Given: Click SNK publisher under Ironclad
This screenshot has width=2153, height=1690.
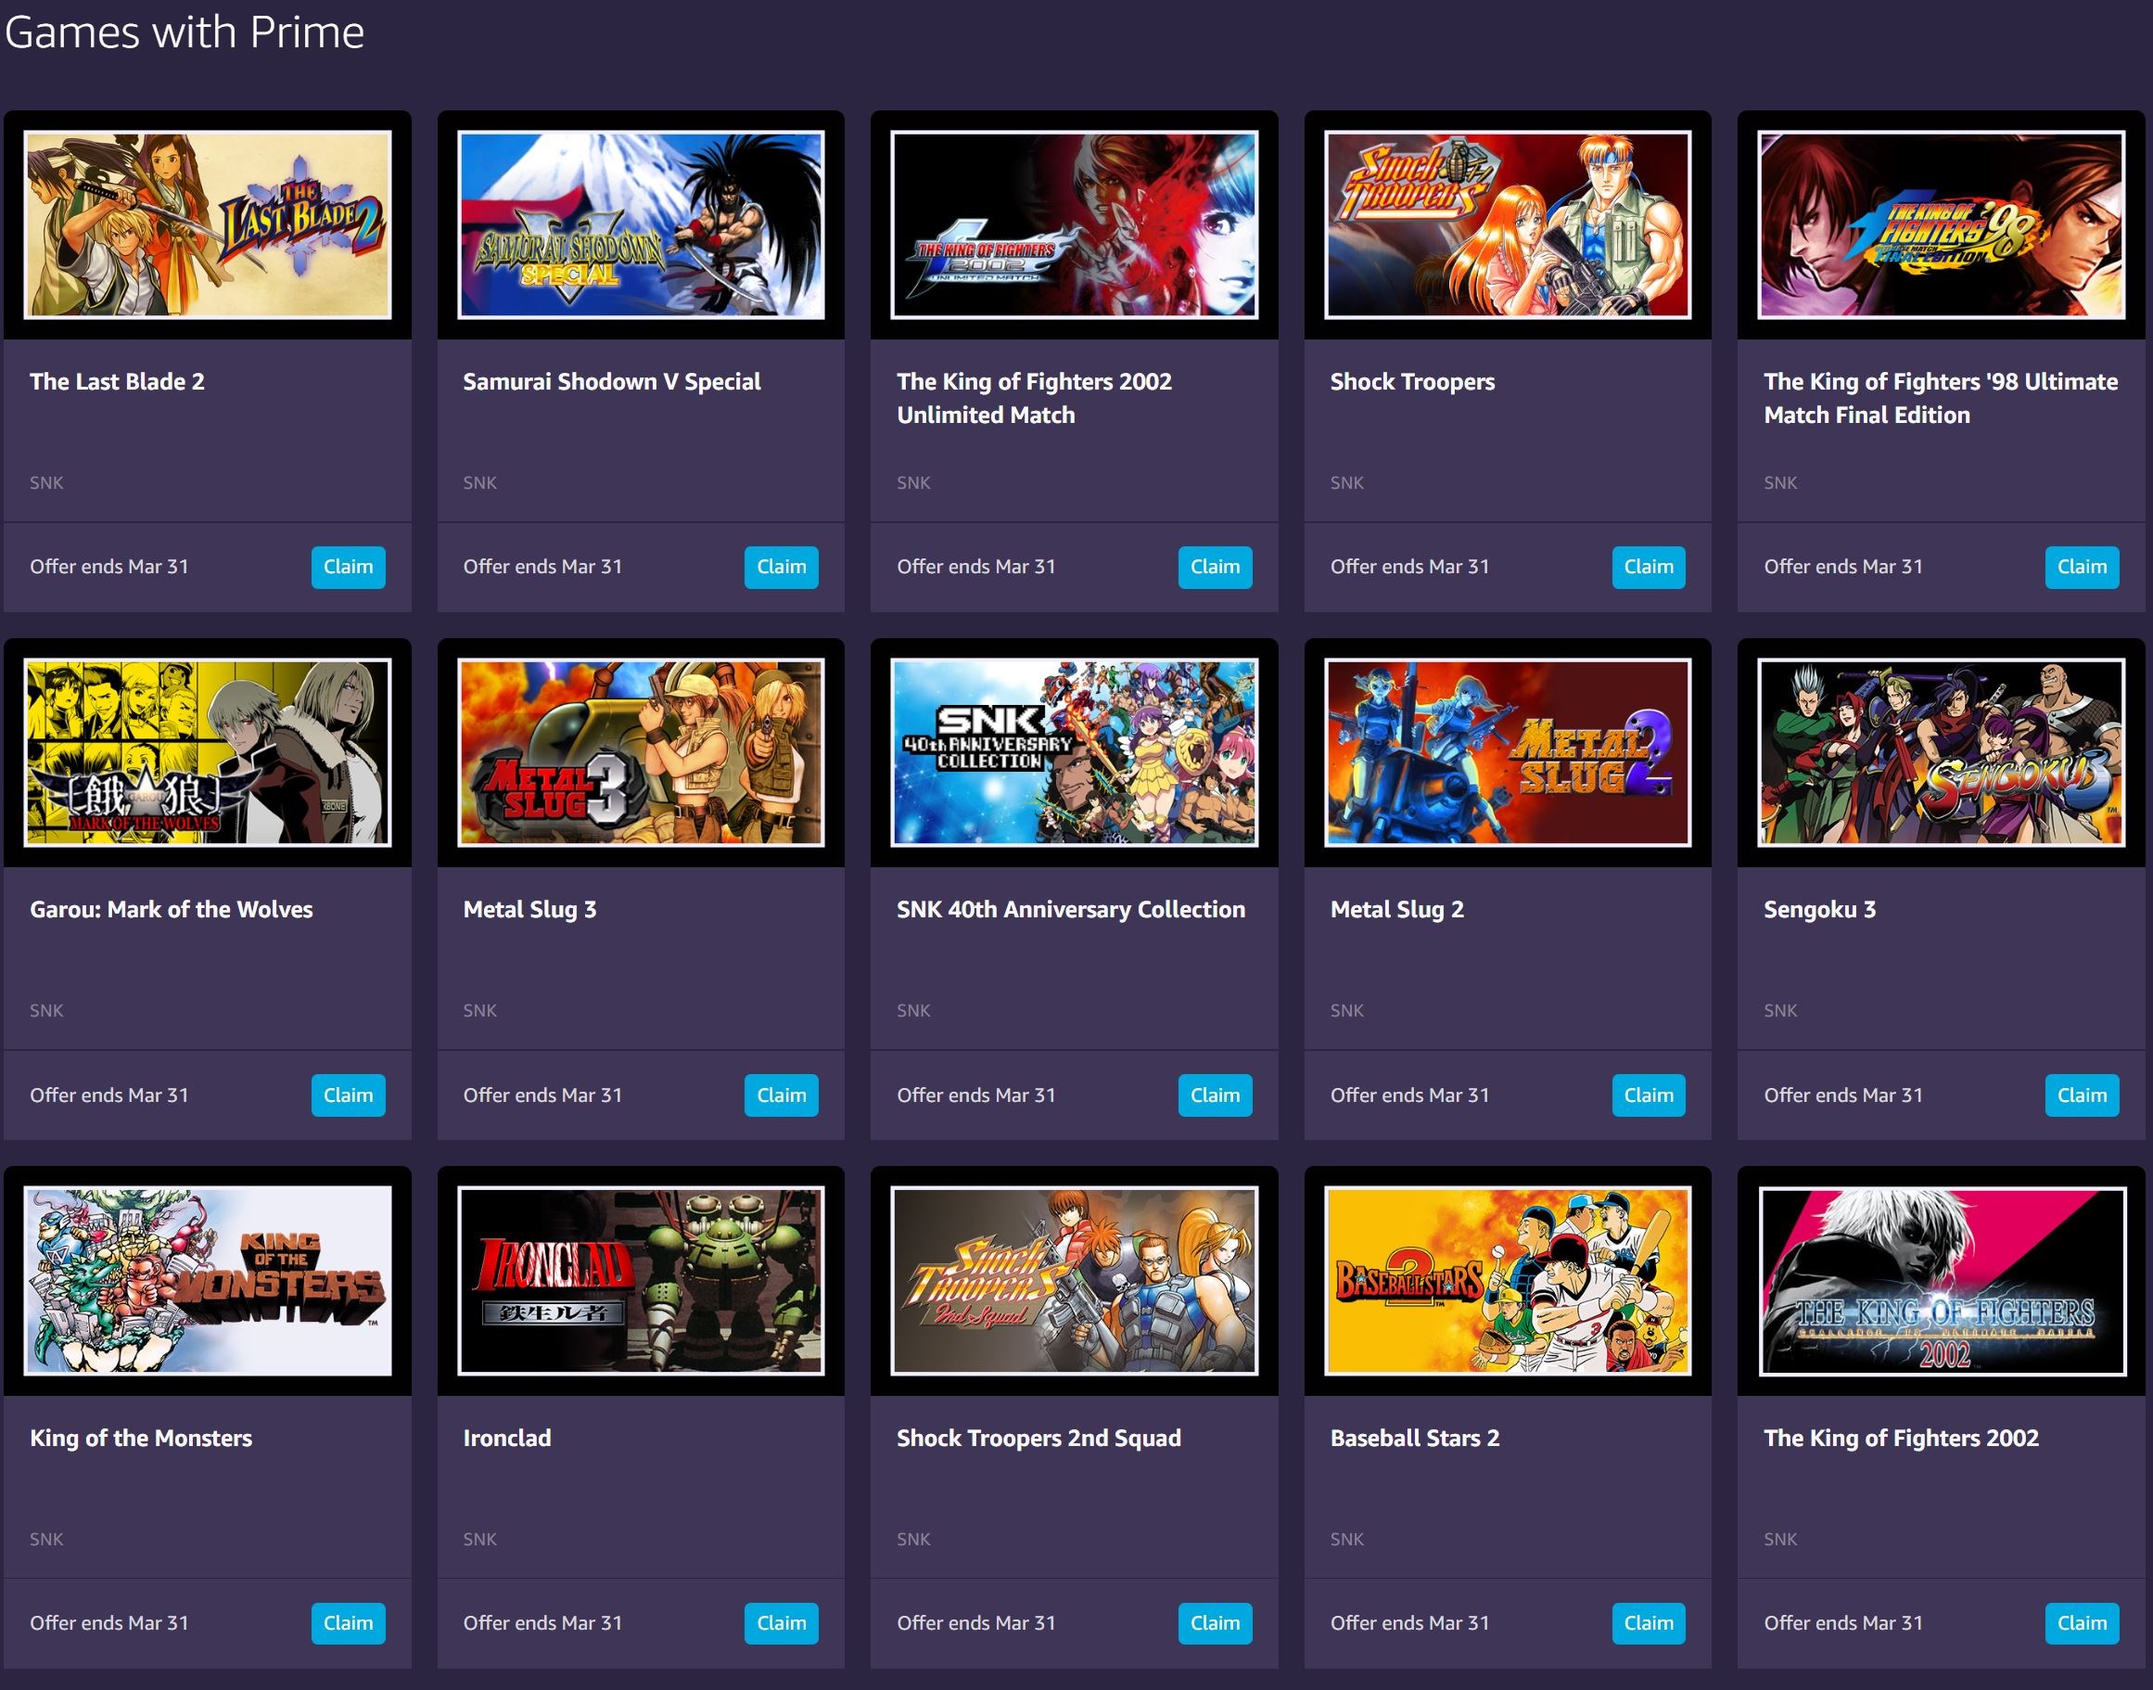Looking at the screenshot, I should click(x=479, y=1539).
